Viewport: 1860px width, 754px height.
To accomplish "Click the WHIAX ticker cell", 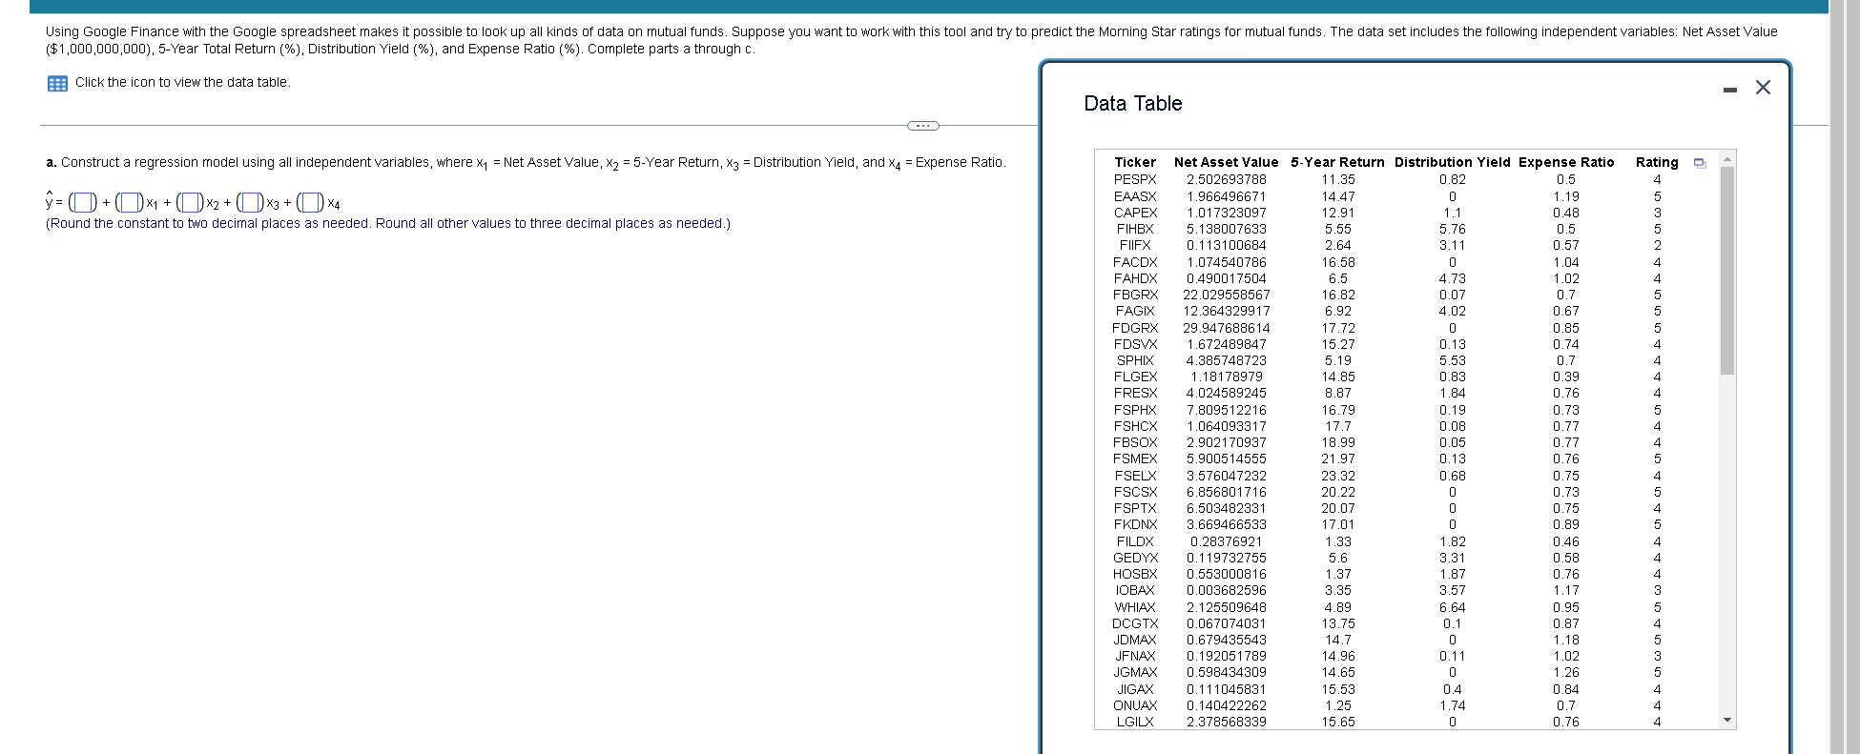I will tap(1135, 607).
